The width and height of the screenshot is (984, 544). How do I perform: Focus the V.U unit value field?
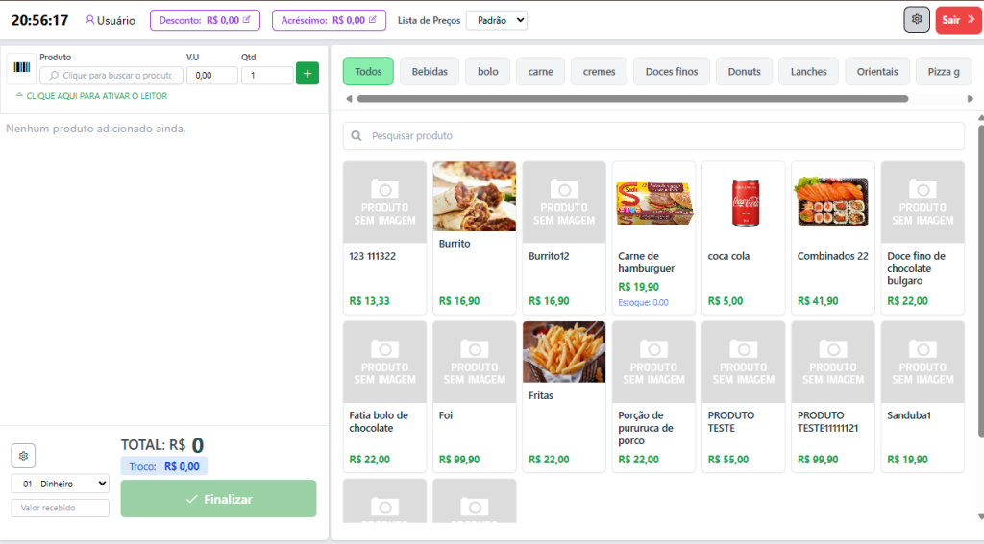(x=212, y=75)
